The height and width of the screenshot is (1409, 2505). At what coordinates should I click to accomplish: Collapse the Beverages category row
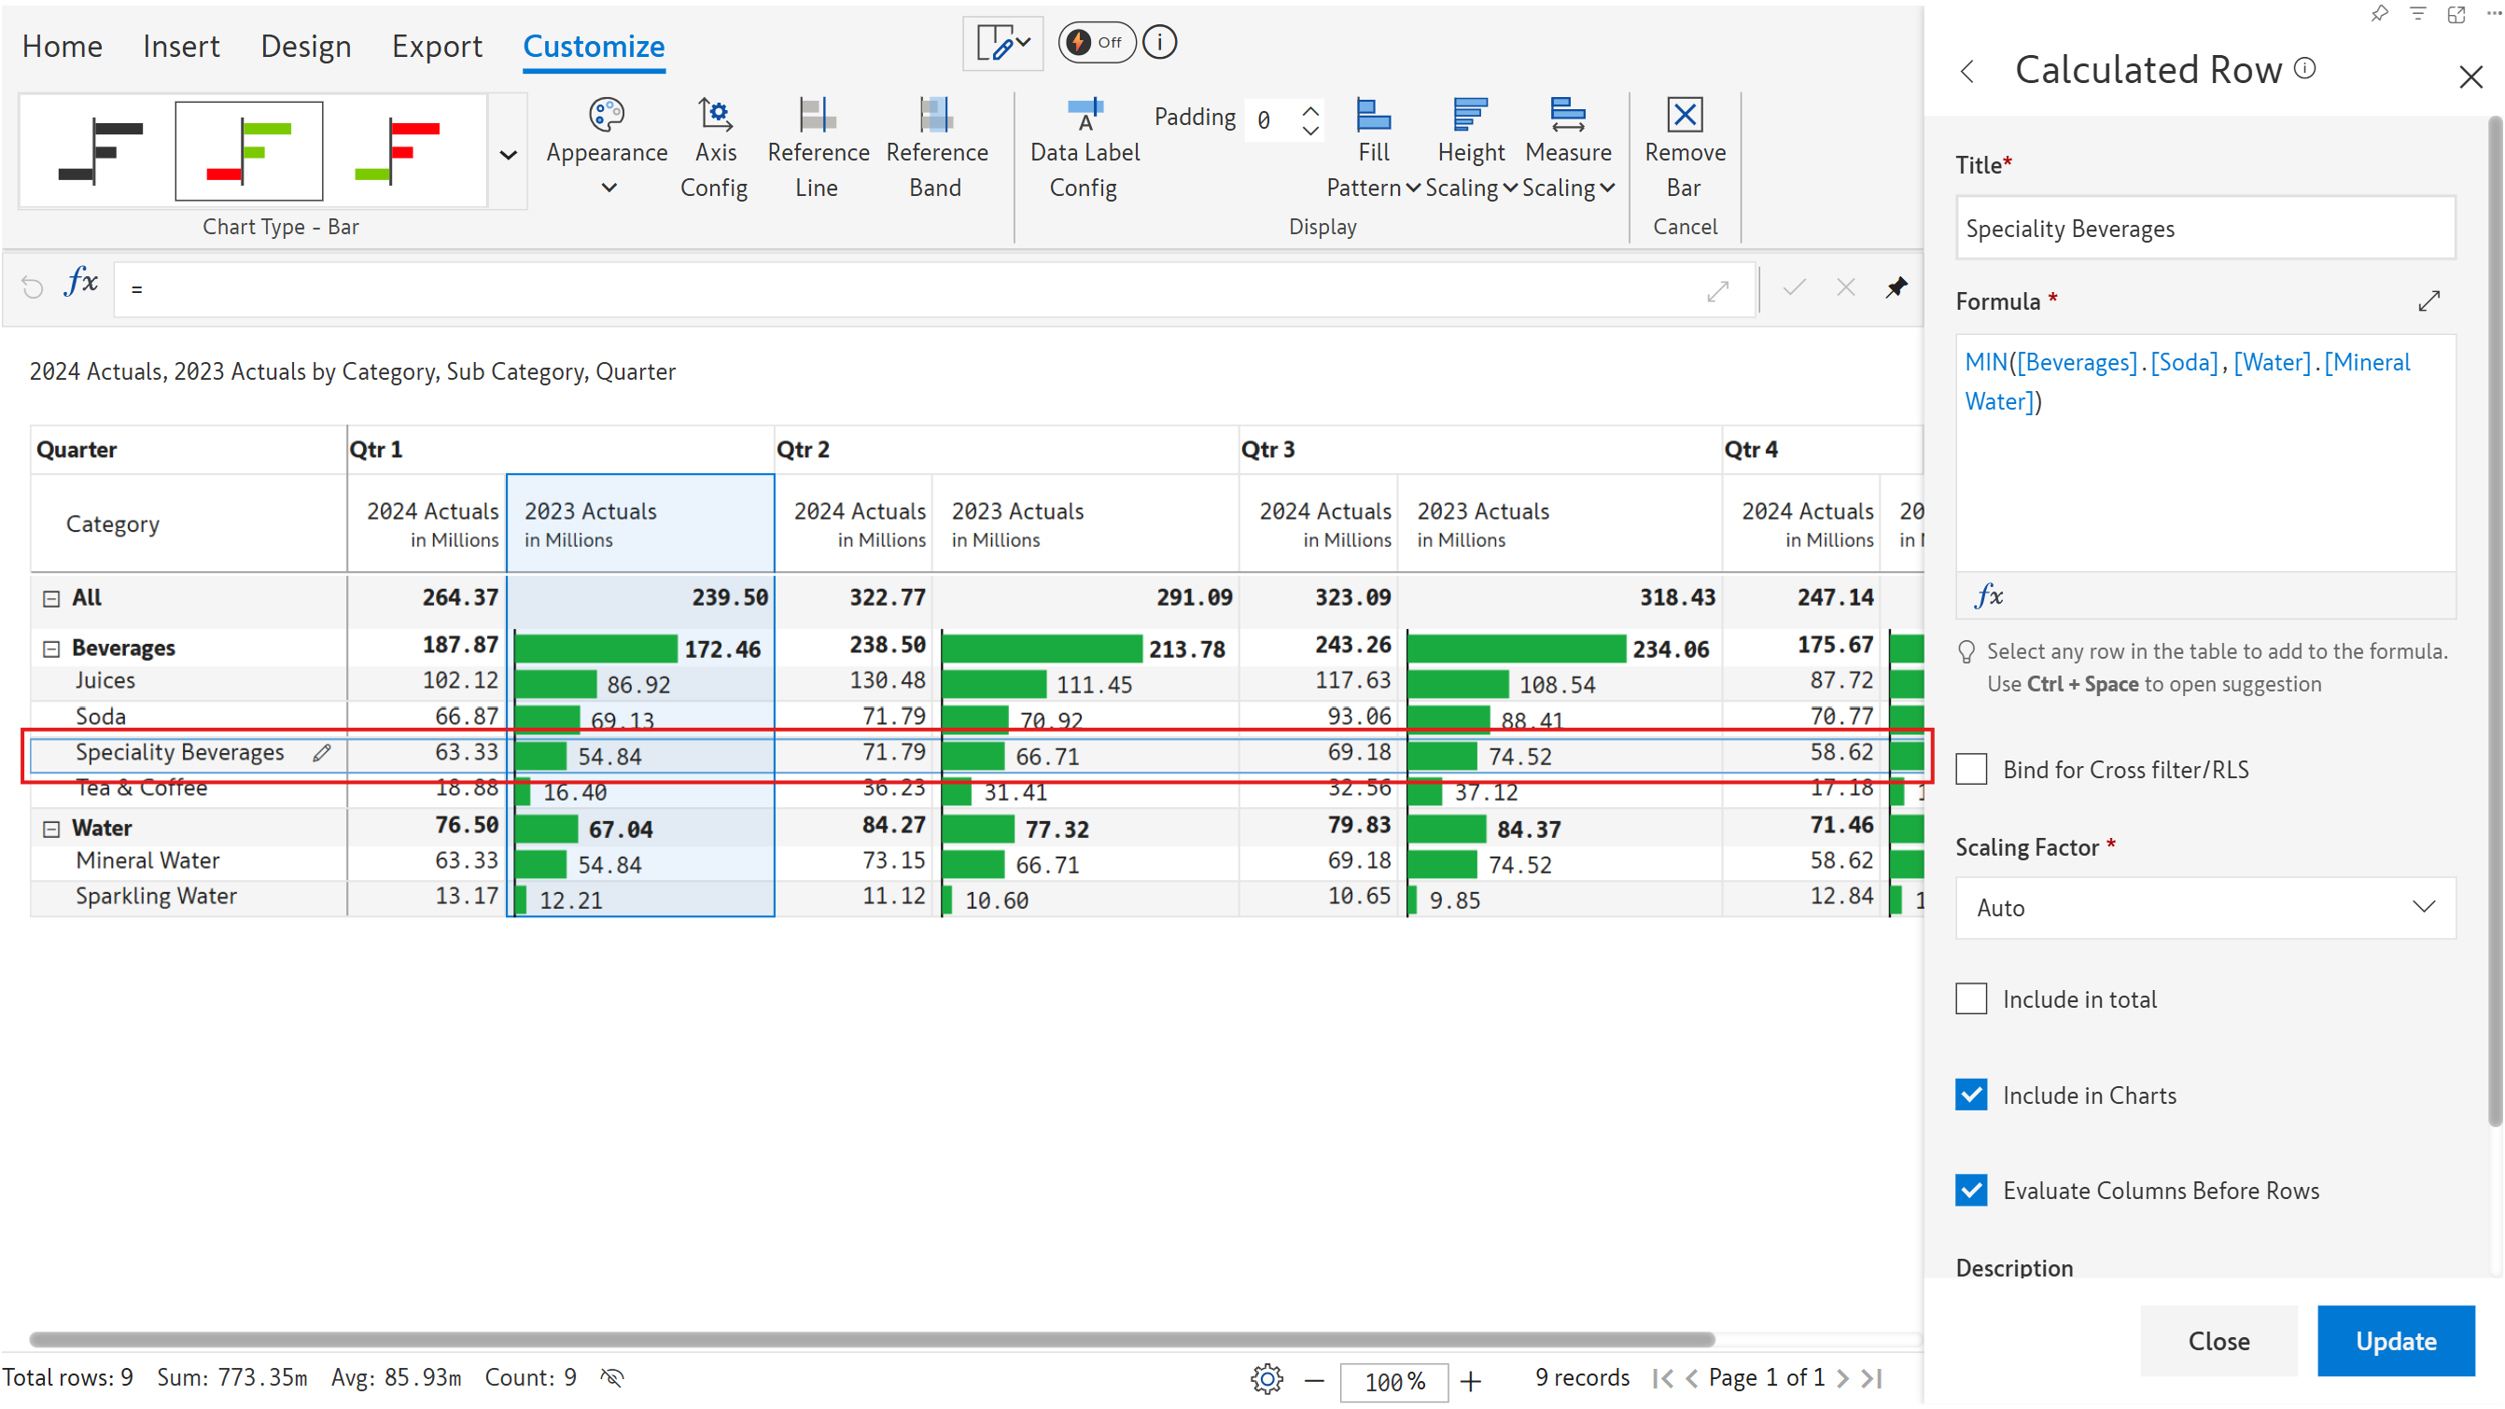pyautogui.click(x=51, y=649)
